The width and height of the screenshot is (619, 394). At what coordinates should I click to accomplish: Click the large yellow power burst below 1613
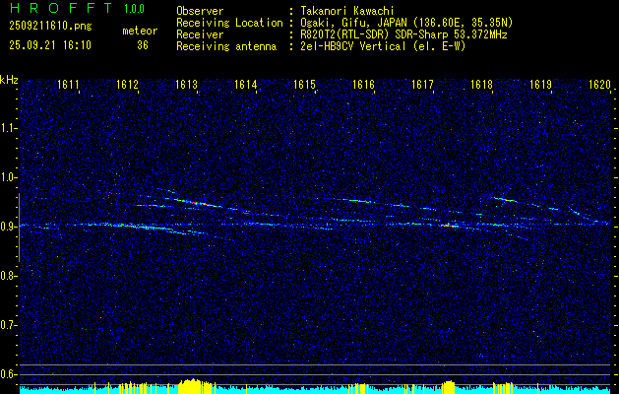click(x=195, y=386)
